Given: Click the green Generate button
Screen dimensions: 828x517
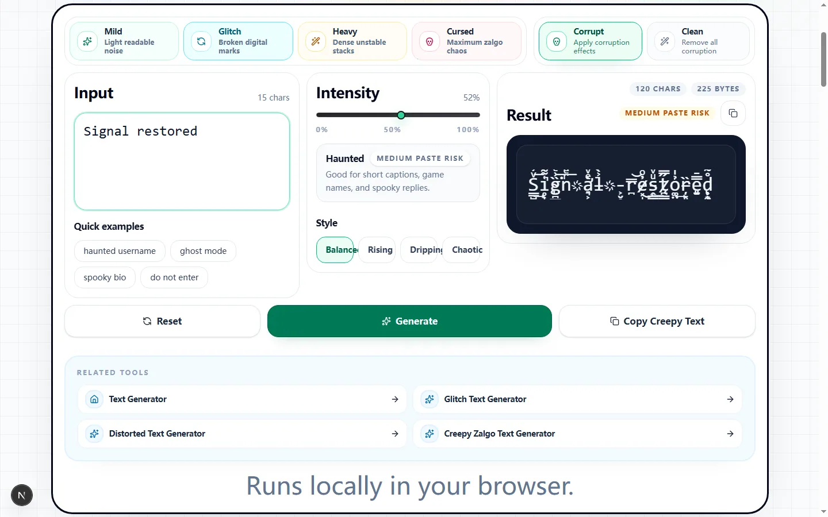Looking at the screenshot, I should click(x=409, y=321).
